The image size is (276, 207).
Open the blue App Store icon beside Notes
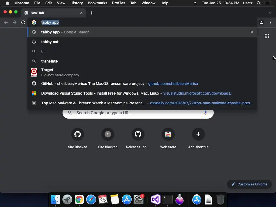click(x=127, y=199)
